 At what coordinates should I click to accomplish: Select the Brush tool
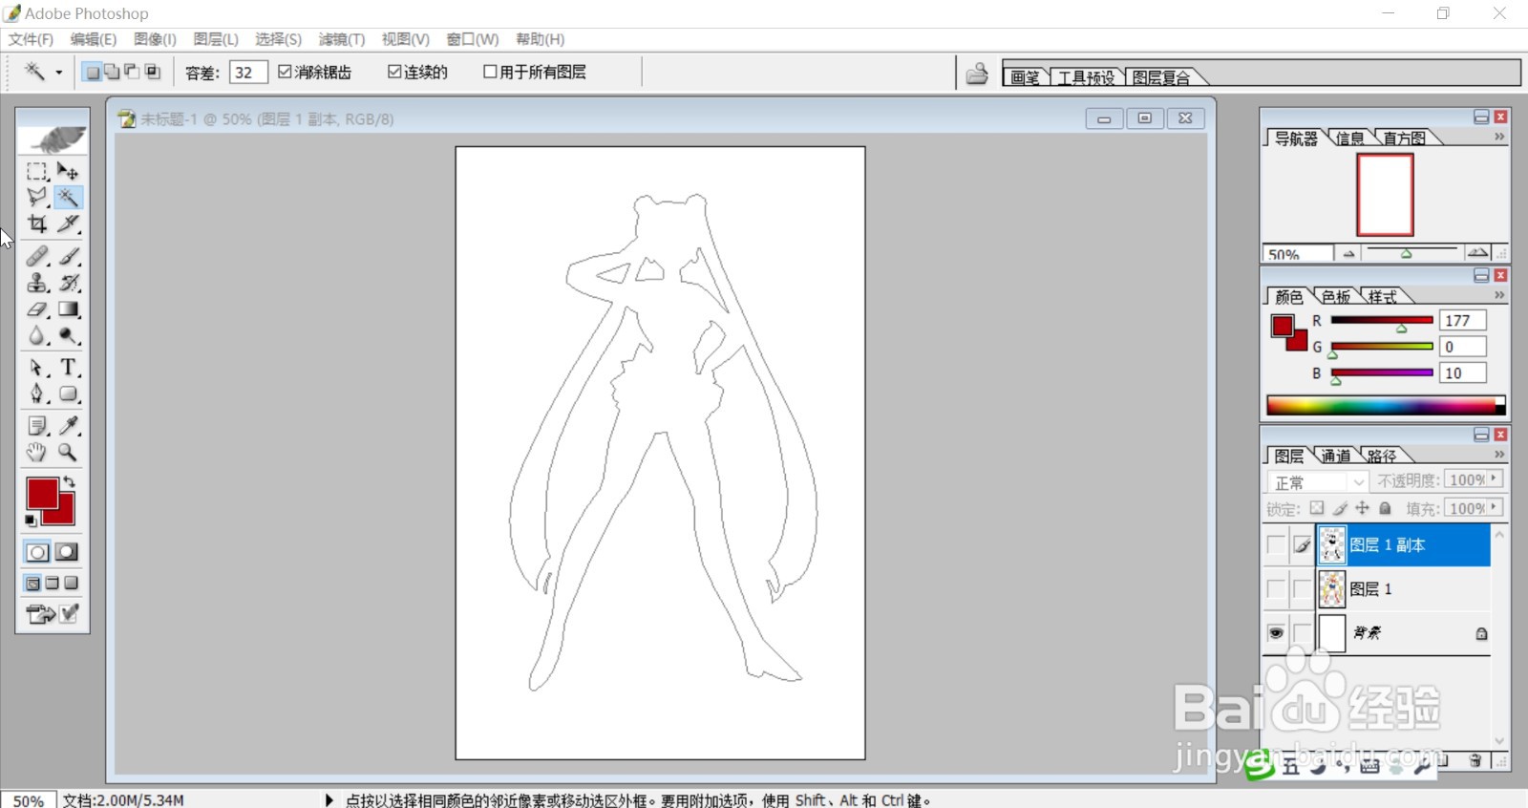68,256
